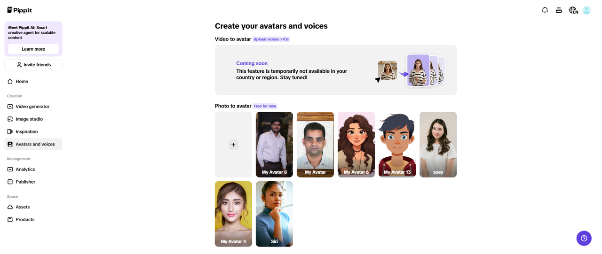The height and width of the screenshot is (254, 602).
Task: Open the credits card icon in header
Action: click(559, 10)
